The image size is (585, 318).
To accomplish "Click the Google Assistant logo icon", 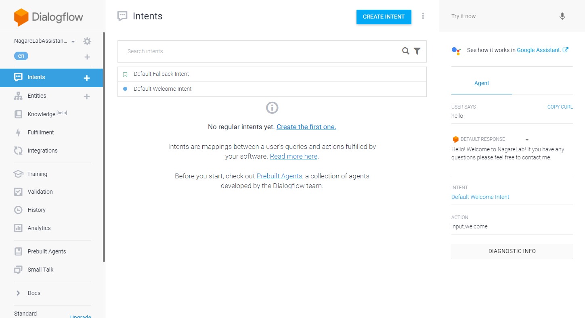I will tap(456, 51).
